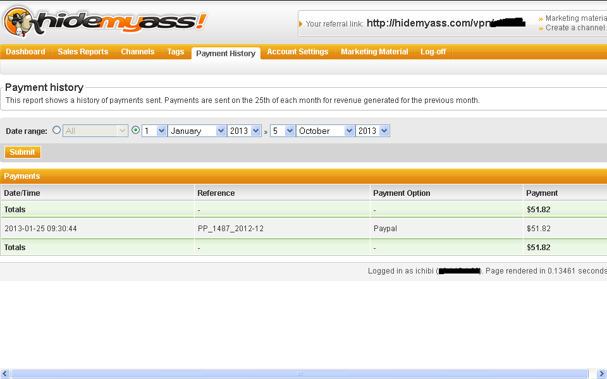Screen dimensions: 607x379
Task: Open the end year 2013 dropdown
Action: 373,131
